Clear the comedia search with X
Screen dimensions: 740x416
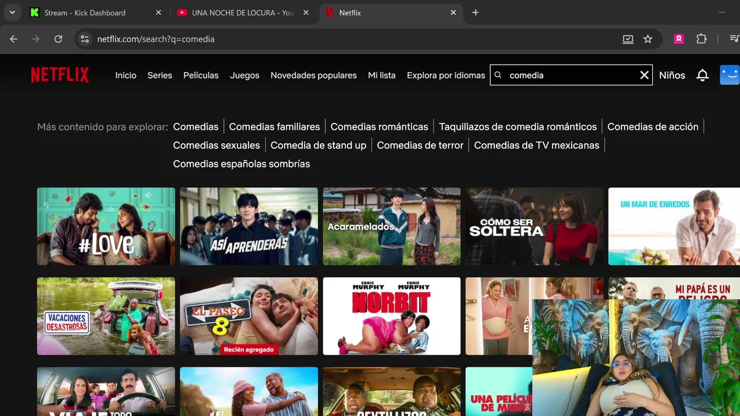click(x=644, y=75)
